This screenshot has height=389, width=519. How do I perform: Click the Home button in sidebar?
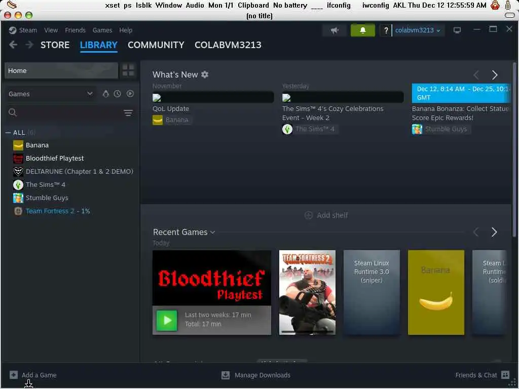61,70
